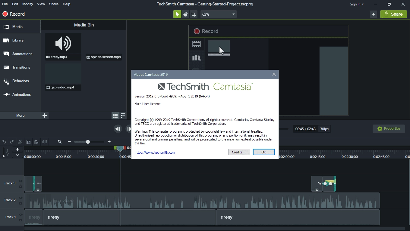Click the Paste icon in timeline toolbar
Screen dimensions: 410x231
tap(36, 142)
